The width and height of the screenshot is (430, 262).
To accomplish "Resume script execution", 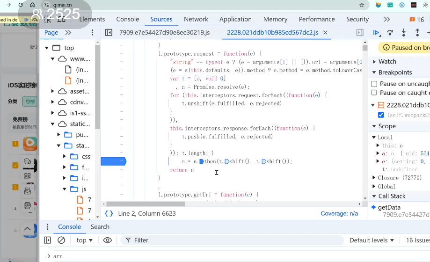I will click(377, 33).
